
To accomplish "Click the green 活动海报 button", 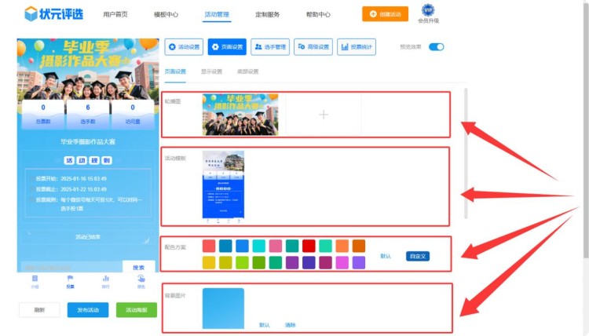I will coord(136,310).
